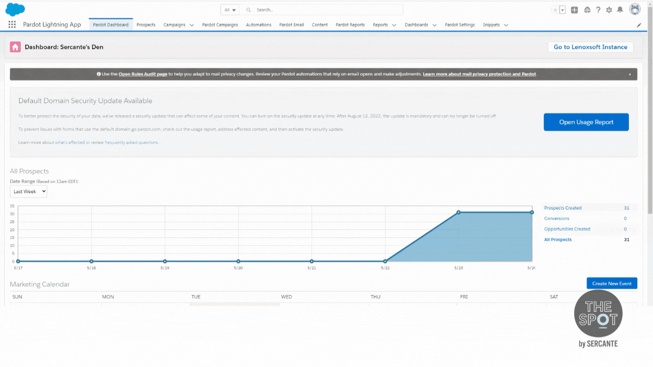The height and width of the screenshot is (367, 653).
Task: Open the Trailhead guidance cloud icon
Action: [x=587, y=10]
